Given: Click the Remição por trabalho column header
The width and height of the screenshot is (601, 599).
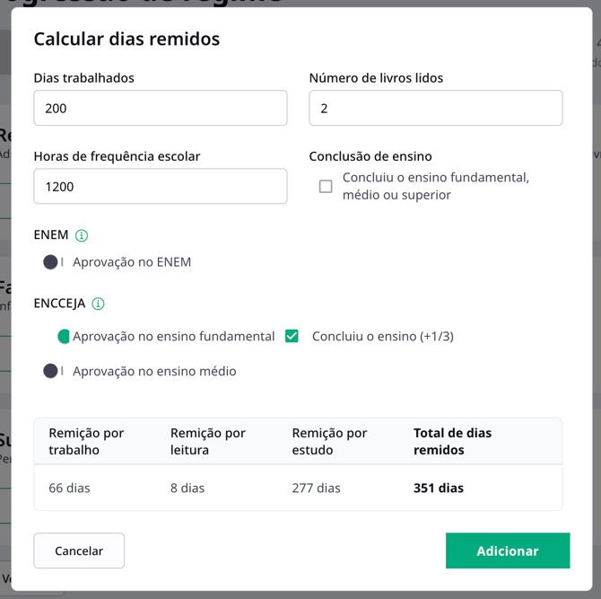Looking at the screenshot, I should click(86, 441).
